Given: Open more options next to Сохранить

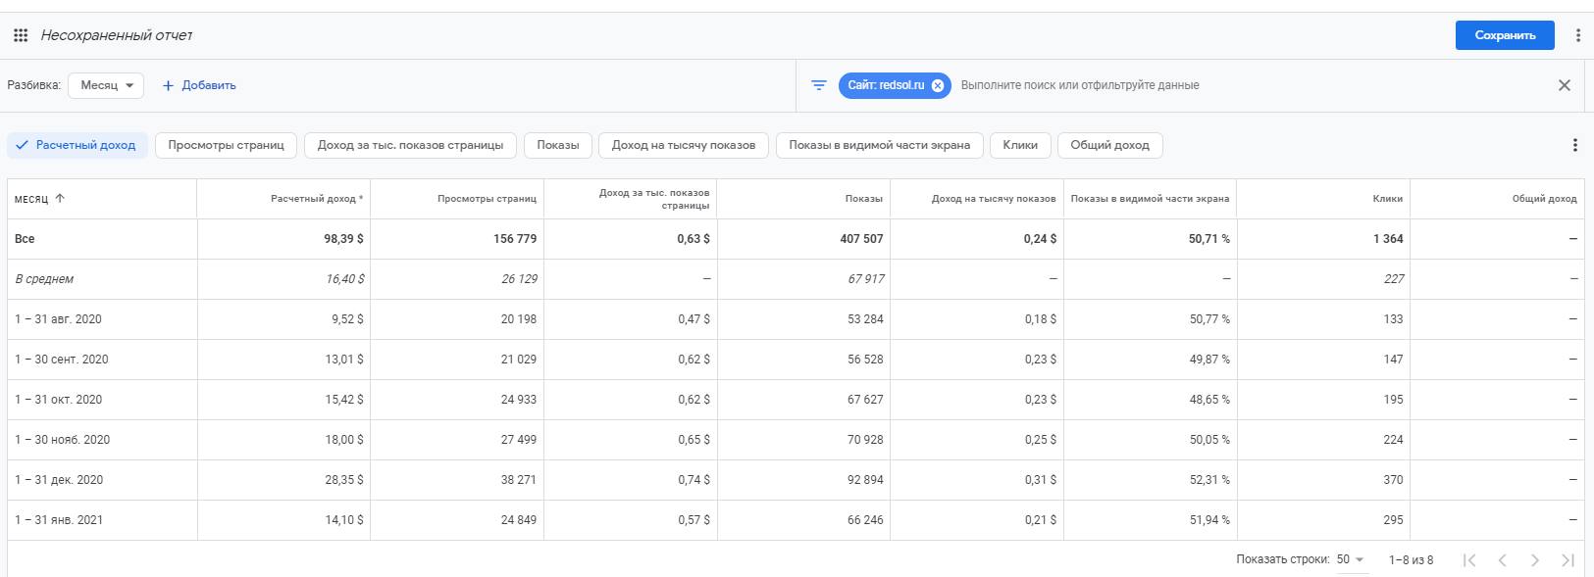Looking at the screenshot, I should [1577, 35].
